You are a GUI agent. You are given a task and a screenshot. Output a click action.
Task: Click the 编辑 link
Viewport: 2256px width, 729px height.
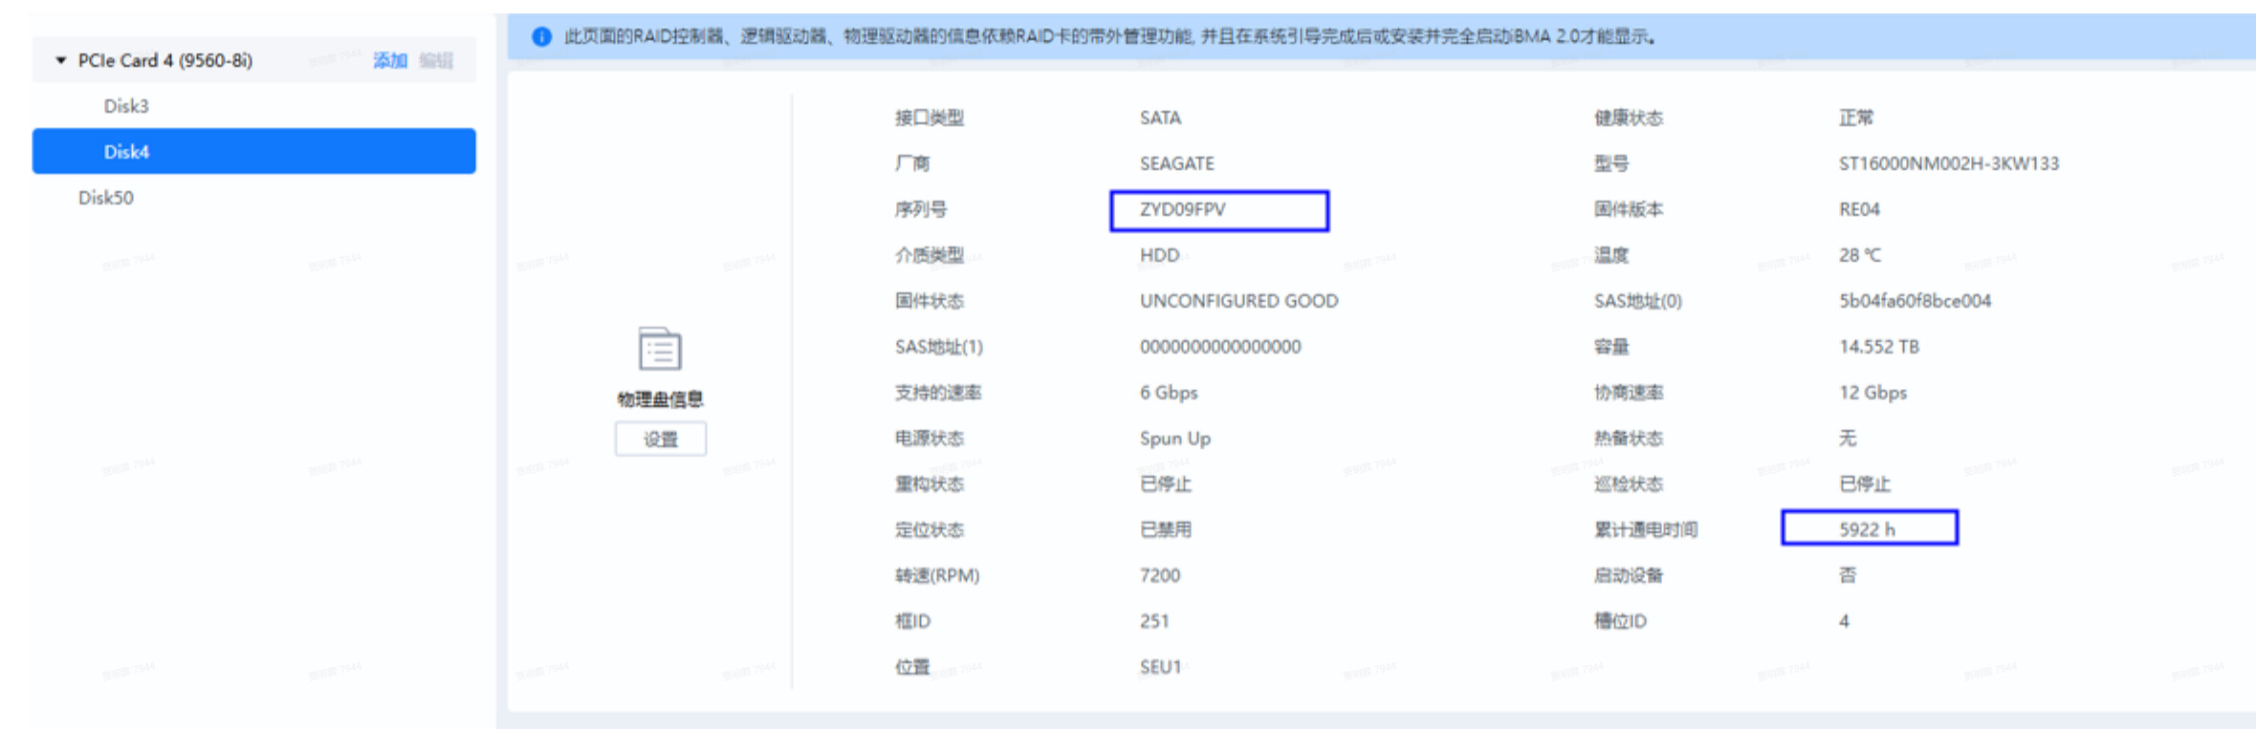pos(436,60)
